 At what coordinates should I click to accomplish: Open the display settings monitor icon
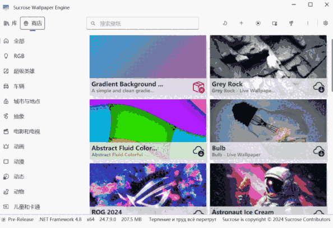pos(275,23)
